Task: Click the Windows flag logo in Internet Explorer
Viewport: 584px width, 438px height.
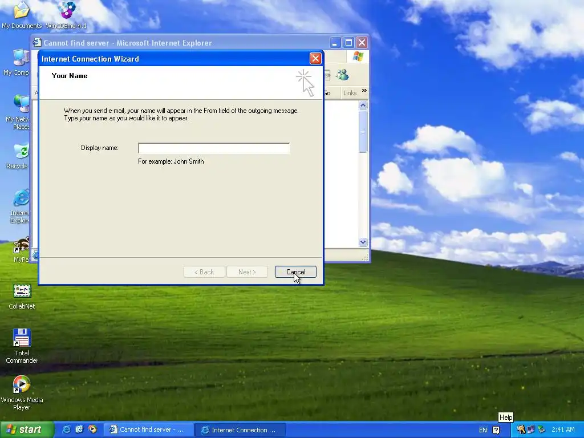Action: coord(358,56)
